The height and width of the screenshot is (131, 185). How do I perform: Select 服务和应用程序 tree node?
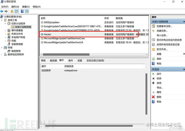point(16,54)
